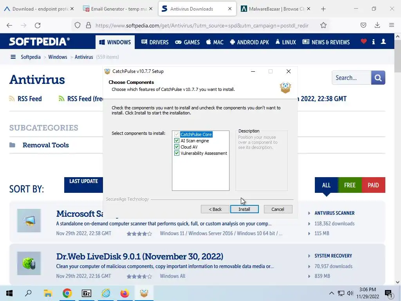
Task: Open File Explorer from the taskbar
Action: click(48, 293)
